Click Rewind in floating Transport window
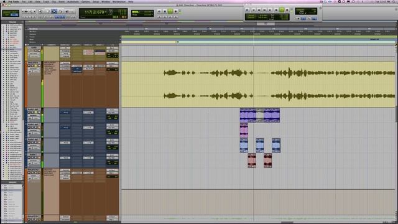This screenshot has width=398, height=224. click(x=259, y=10)
